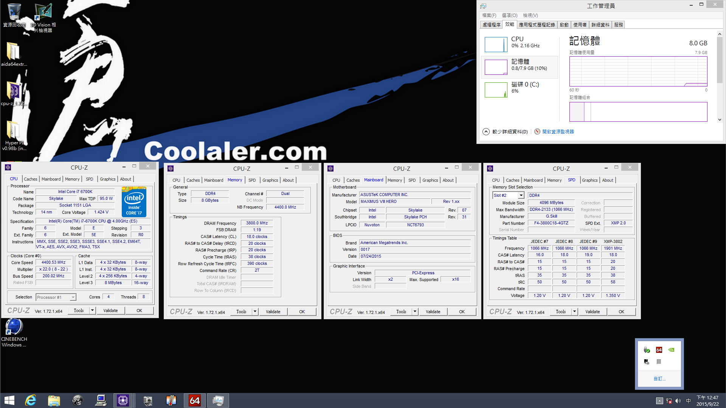Viewport: 726px width, 408px height.
Task: Switch to Caches tab in leftmost CPU-Z
Action: 30,179
